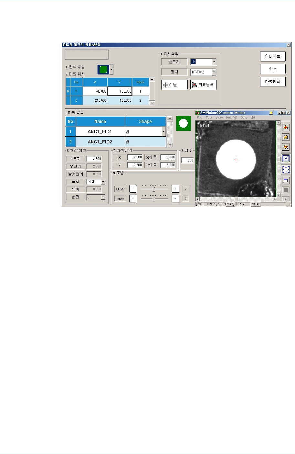Click the zoom-out magnifier icon in SMVisionQ
The width and height of the screenshot is (295, 454).
(286, 137)
